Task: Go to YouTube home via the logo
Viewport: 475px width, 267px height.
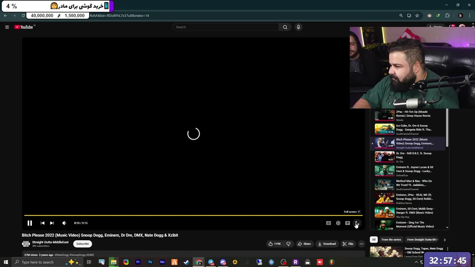Action: pos(24,27)
